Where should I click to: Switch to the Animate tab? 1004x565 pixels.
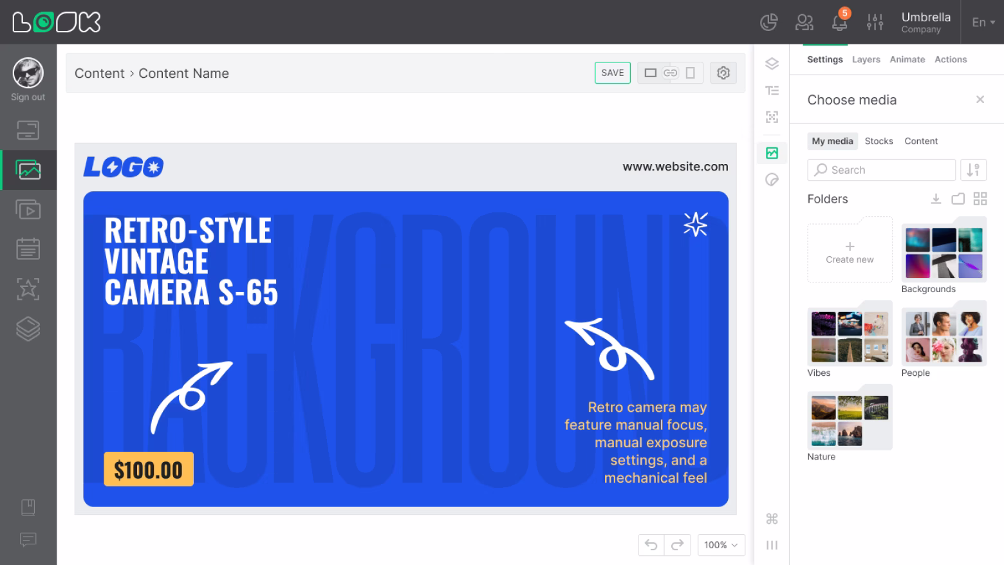[907, 59]
